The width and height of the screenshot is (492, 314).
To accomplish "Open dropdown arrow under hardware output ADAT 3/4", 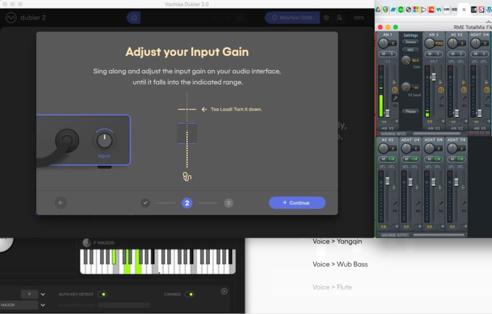I will [420, 227].
